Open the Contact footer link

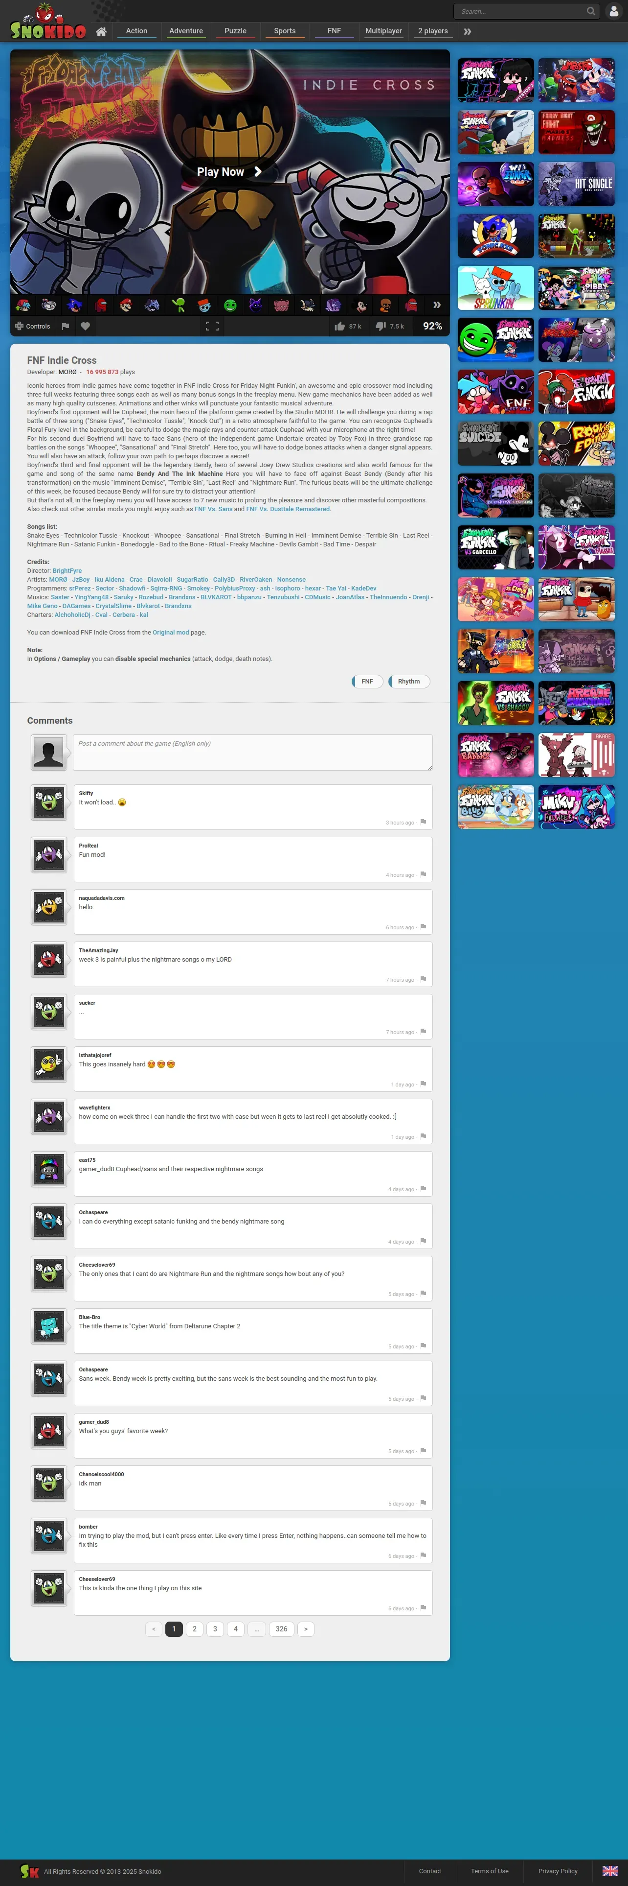tap(430, 1871)
